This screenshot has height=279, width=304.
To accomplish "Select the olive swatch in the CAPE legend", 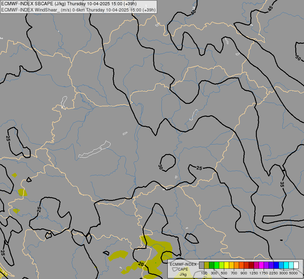I will point(207,265).
